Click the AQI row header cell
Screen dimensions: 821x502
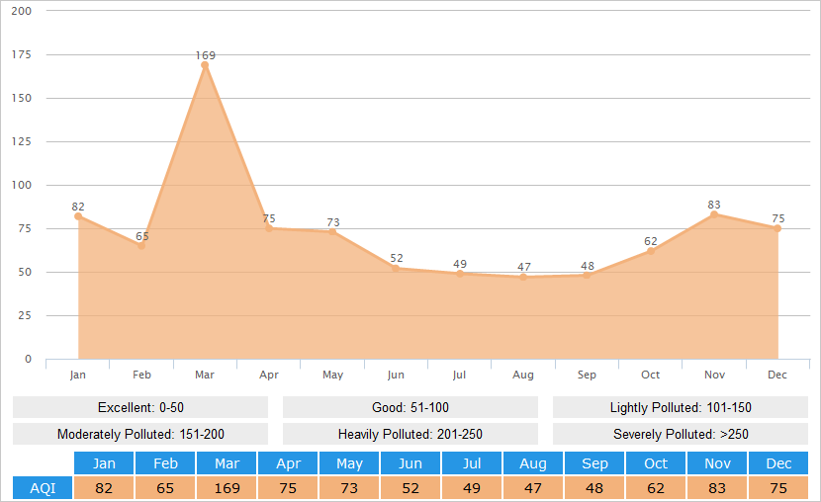point(43,488)
